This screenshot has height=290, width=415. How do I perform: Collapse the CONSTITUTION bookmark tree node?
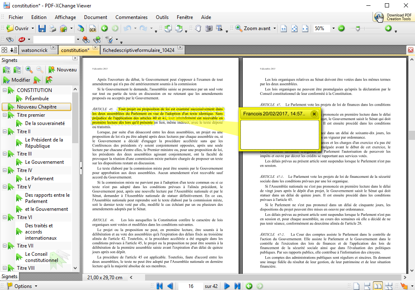point(5,90)
